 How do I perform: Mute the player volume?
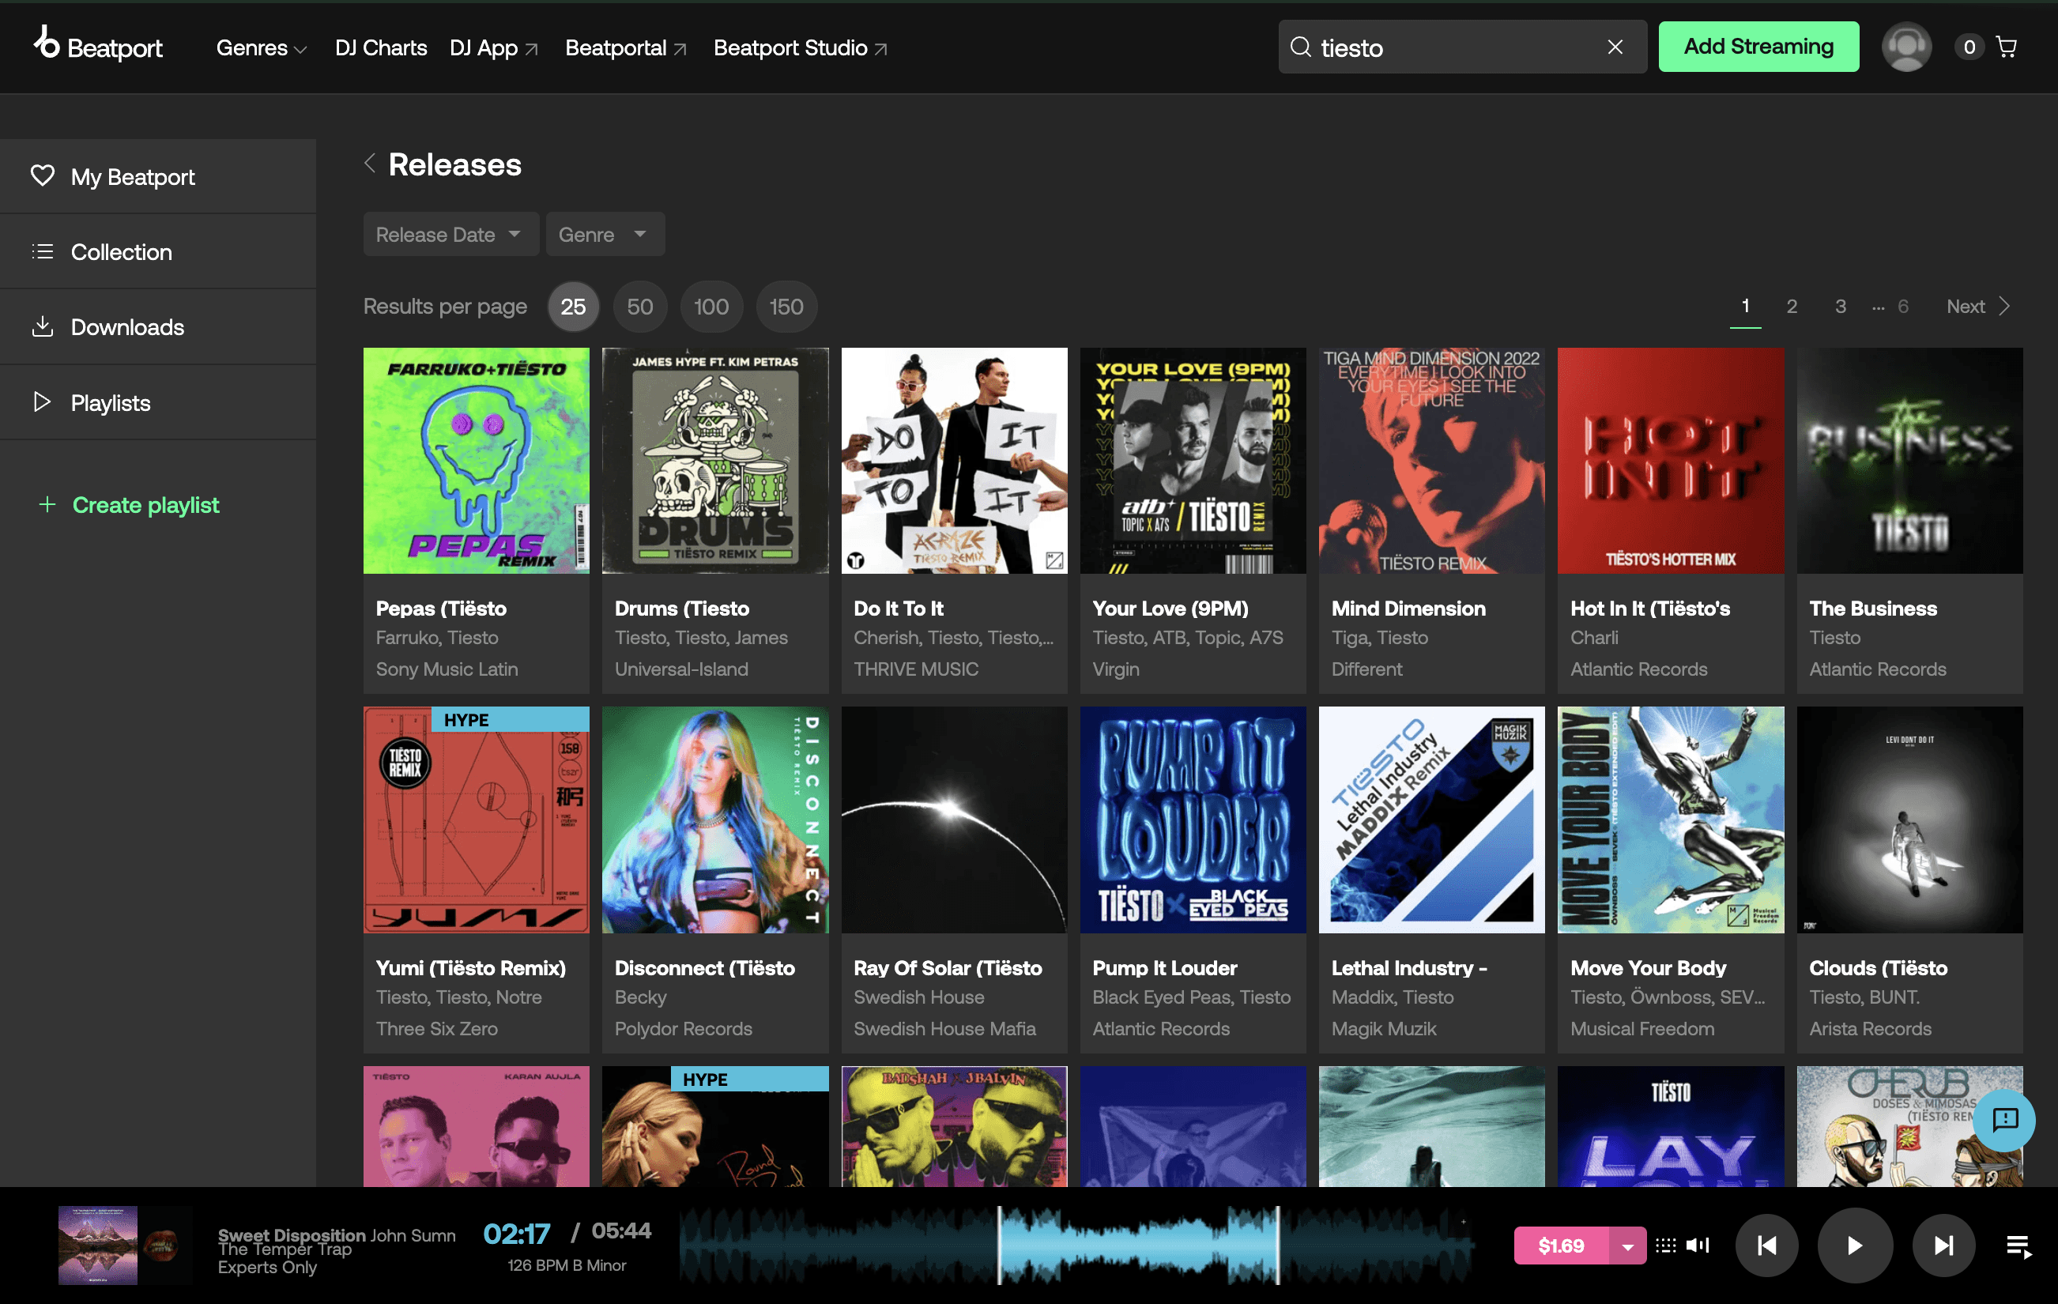pos(1698,1246)
